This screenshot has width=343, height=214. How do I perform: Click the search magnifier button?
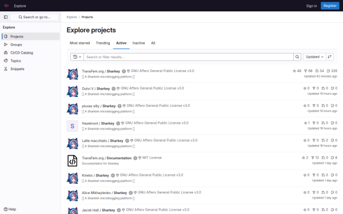pyautogui.click(x=297, y=56)
